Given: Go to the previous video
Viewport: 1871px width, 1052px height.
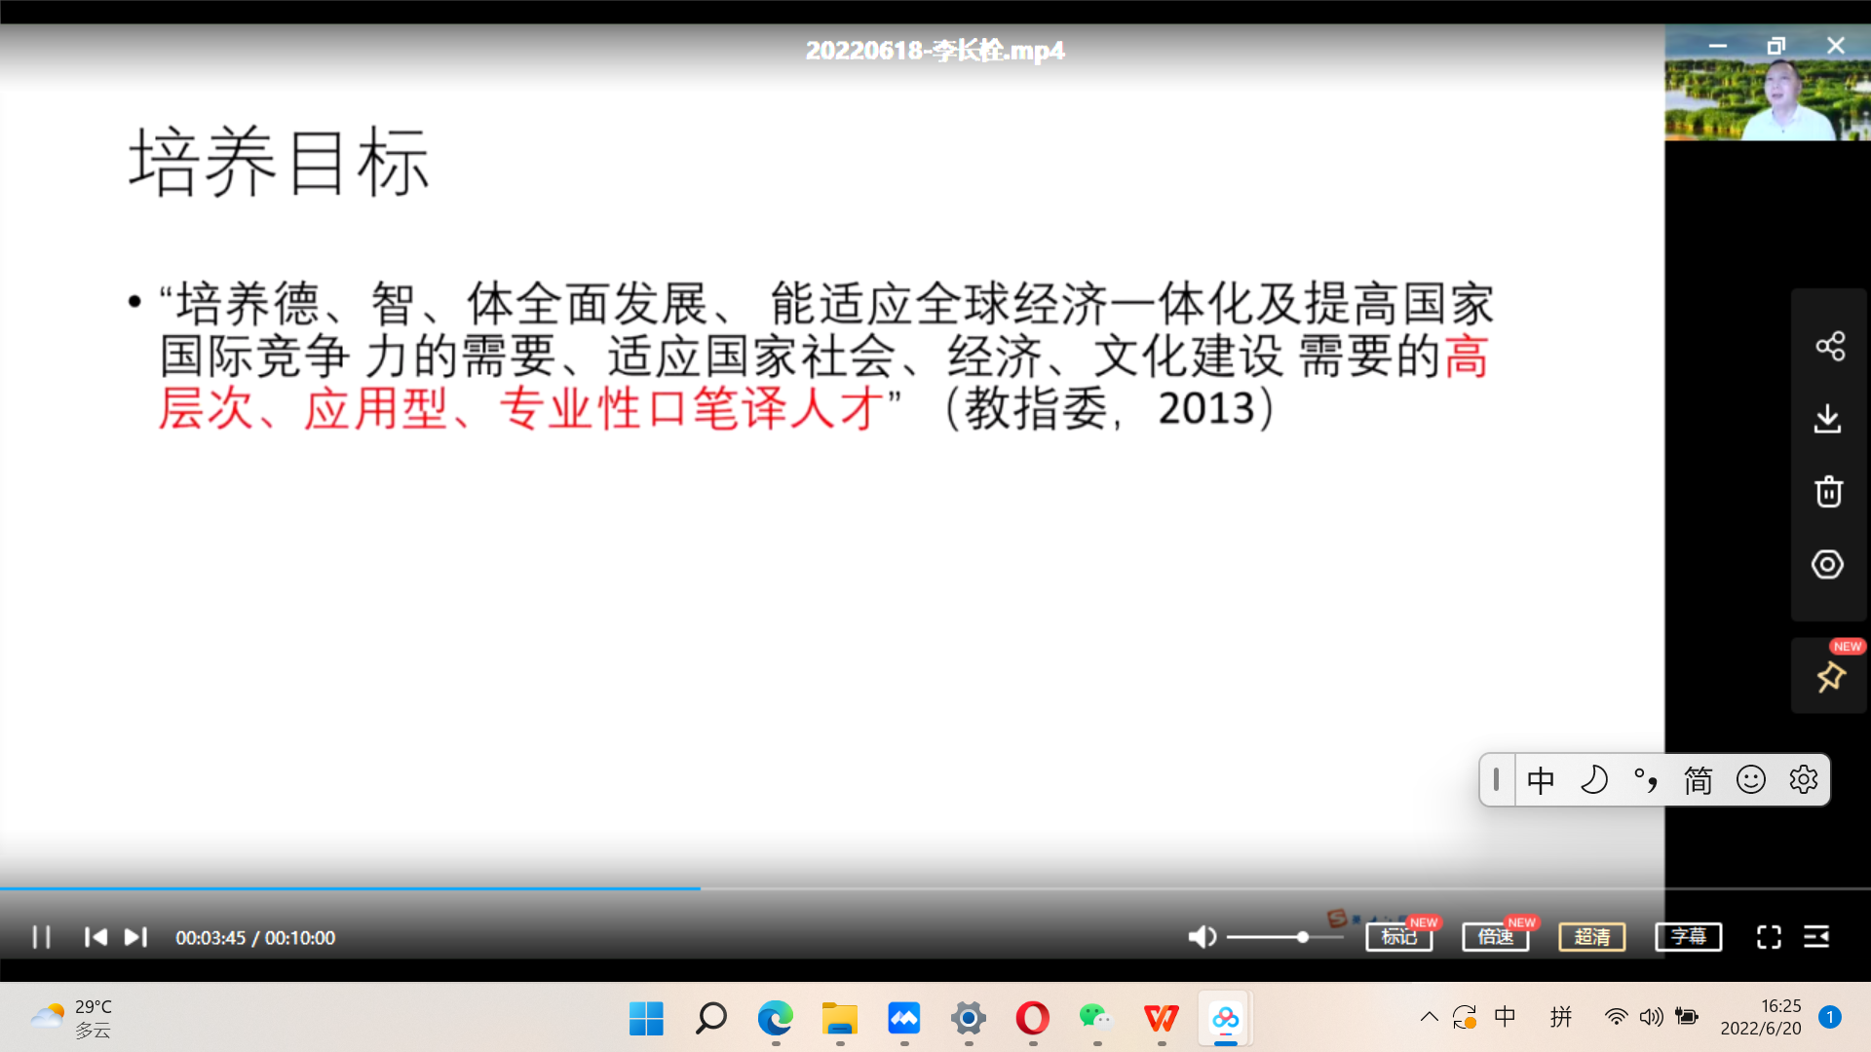Looking at the screenshot, I should [95, 937].
